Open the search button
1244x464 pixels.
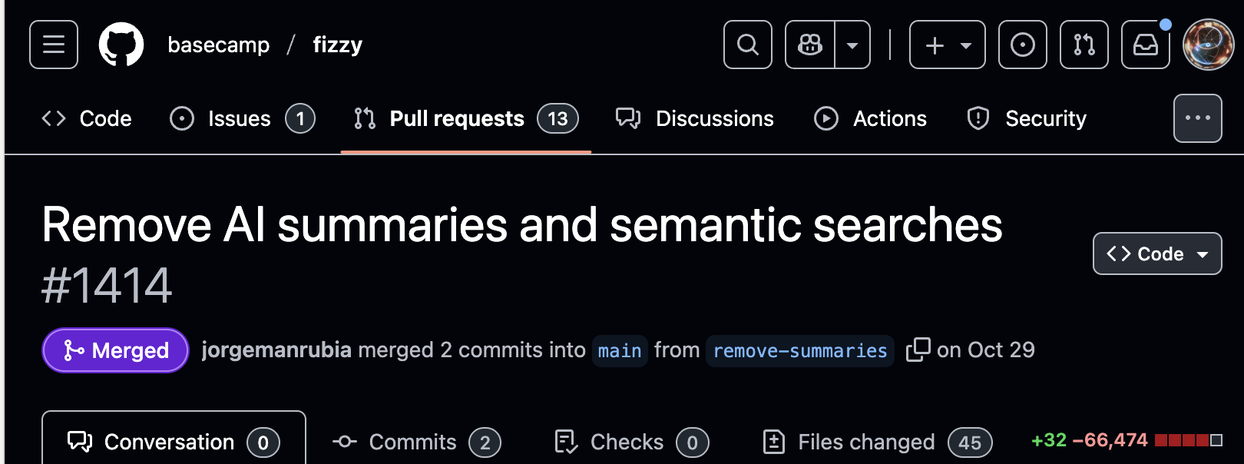tap(747, 45)
